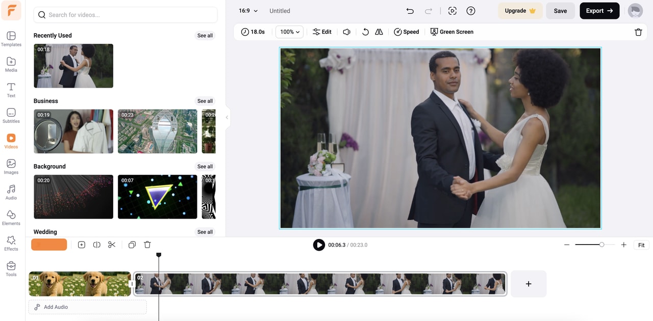Viewport: 653px width, 321px height.
Task: Delete selected clip via toolbar trash icon
Action: [x=638, y=32]
